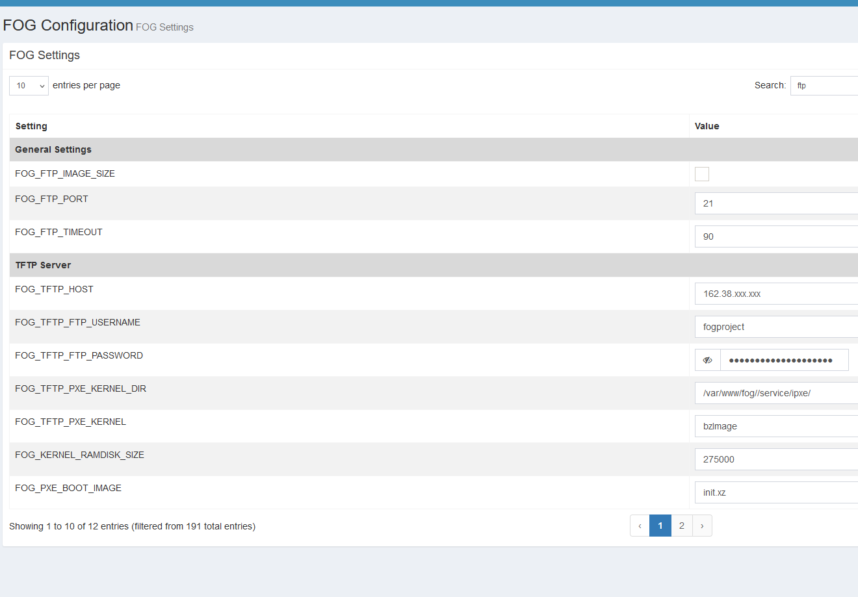The width and height of the screenshot is (858, 597).
Task: Click the FOG_FTP_PORT setting label
Action: 51,199
